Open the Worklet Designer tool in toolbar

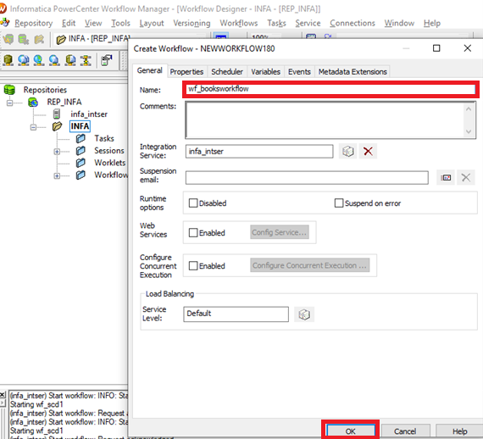24,39
